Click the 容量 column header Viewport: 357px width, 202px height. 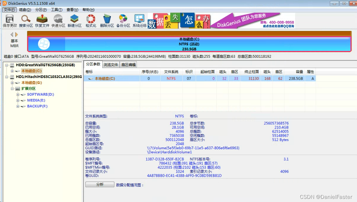[x=295, y=72]
